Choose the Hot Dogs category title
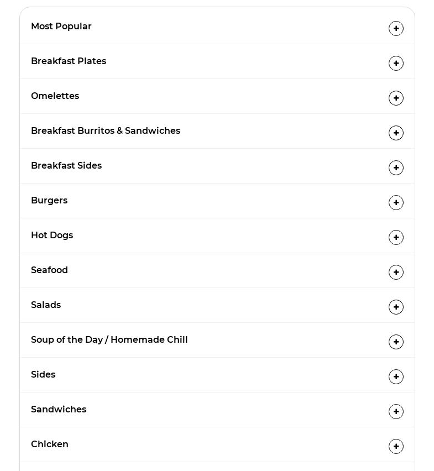 point(52,235)
